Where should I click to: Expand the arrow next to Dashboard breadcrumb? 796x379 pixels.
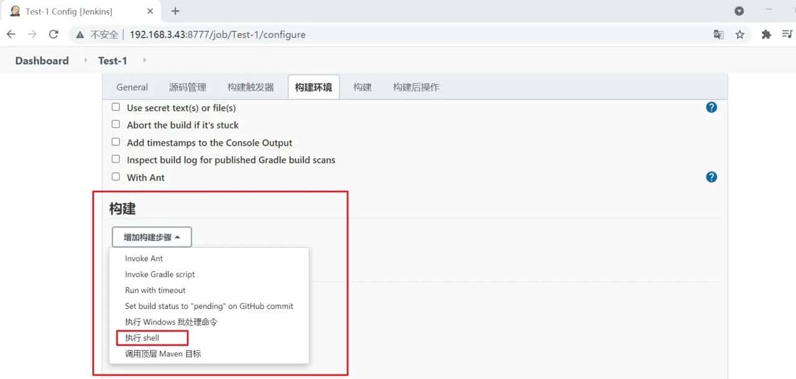tap(85, 61)
